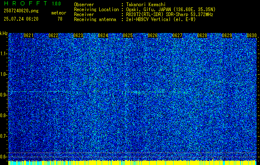Click the 0627 time marker
This screenshot has height=165, width=260.
point(177,35)
